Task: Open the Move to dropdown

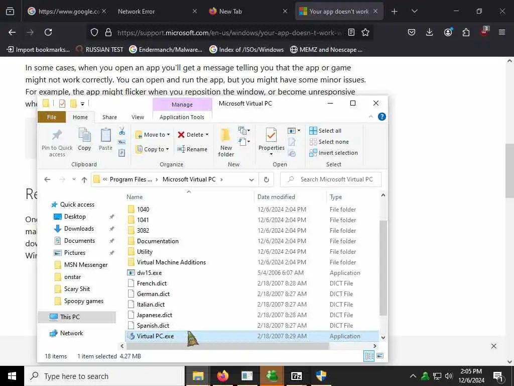Action: [153, 135]
